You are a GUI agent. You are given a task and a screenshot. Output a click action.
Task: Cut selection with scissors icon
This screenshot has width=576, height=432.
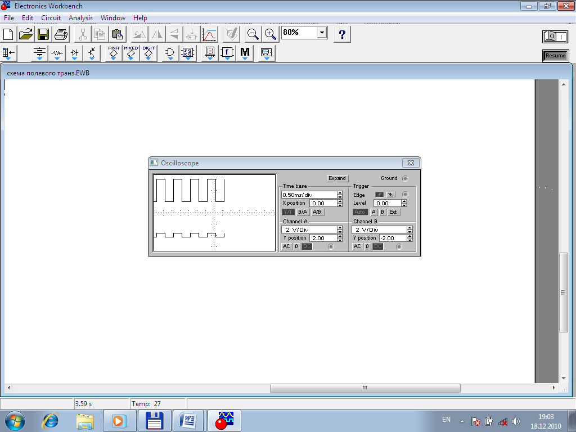[83, 34]
